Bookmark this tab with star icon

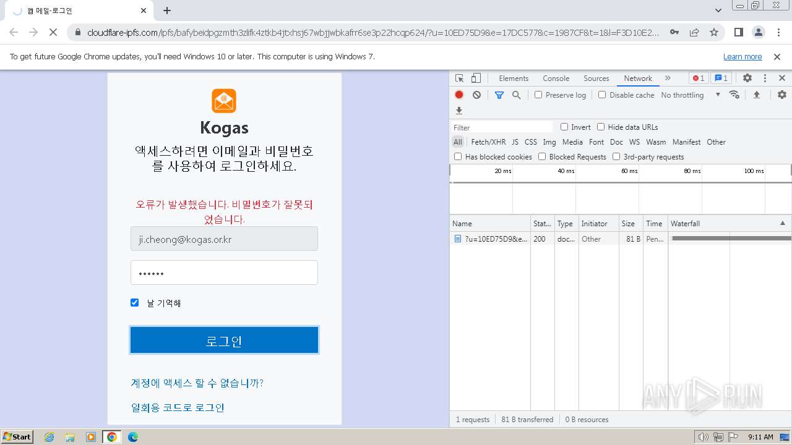click(714, 33)
